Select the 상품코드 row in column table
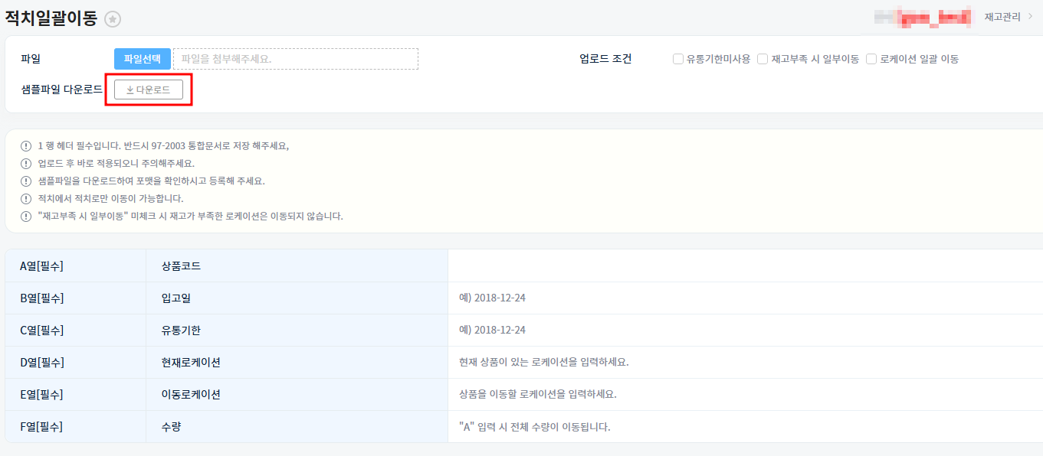Image resolution: width=1043 pixels, height=456 pixels. [x=182, y=266]
